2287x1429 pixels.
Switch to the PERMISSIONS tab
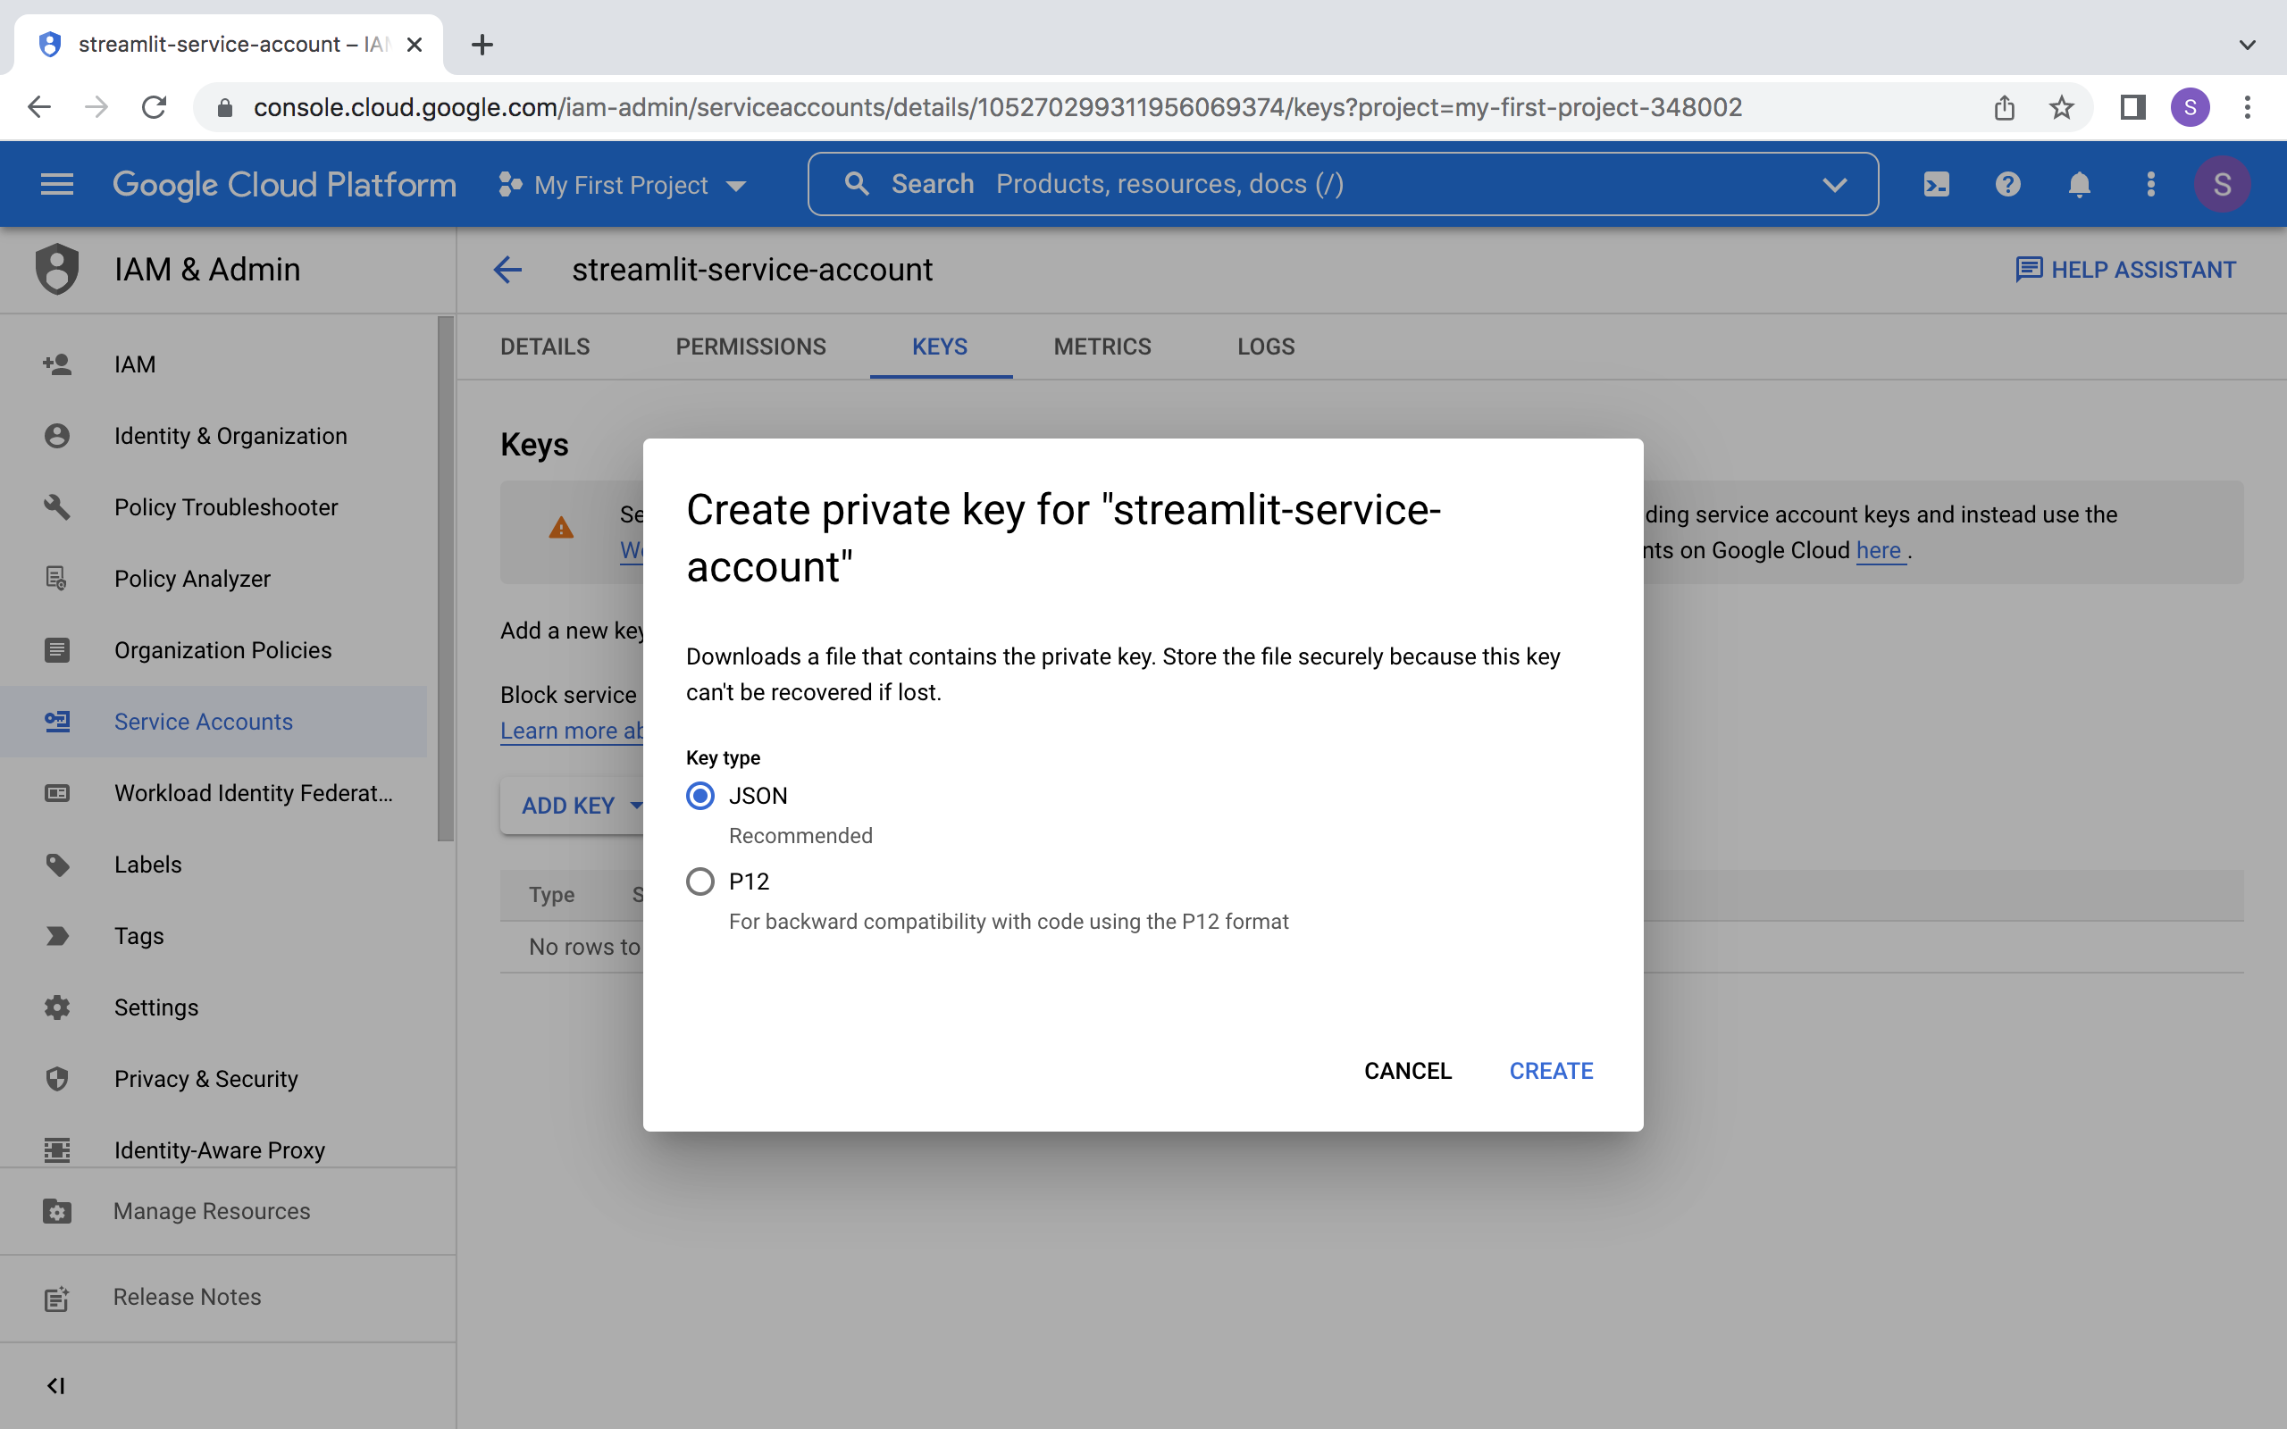(750, 347)
